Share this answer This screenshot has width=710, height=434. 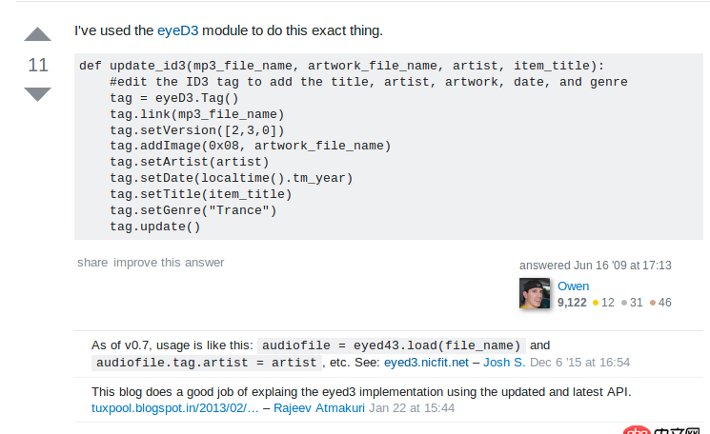(92, 262)
